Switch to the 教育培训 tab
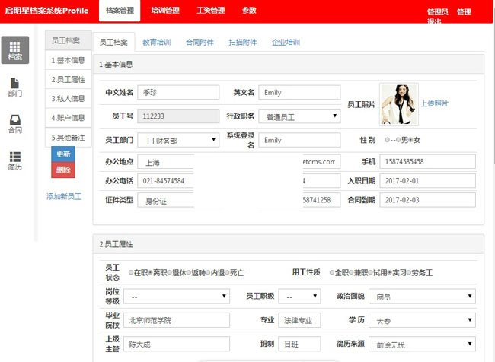495x362 pixels. tap(158, 43)
